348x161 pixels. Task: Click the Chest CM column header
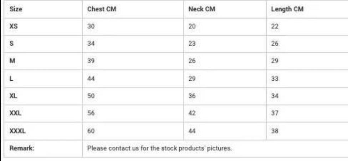102,10
